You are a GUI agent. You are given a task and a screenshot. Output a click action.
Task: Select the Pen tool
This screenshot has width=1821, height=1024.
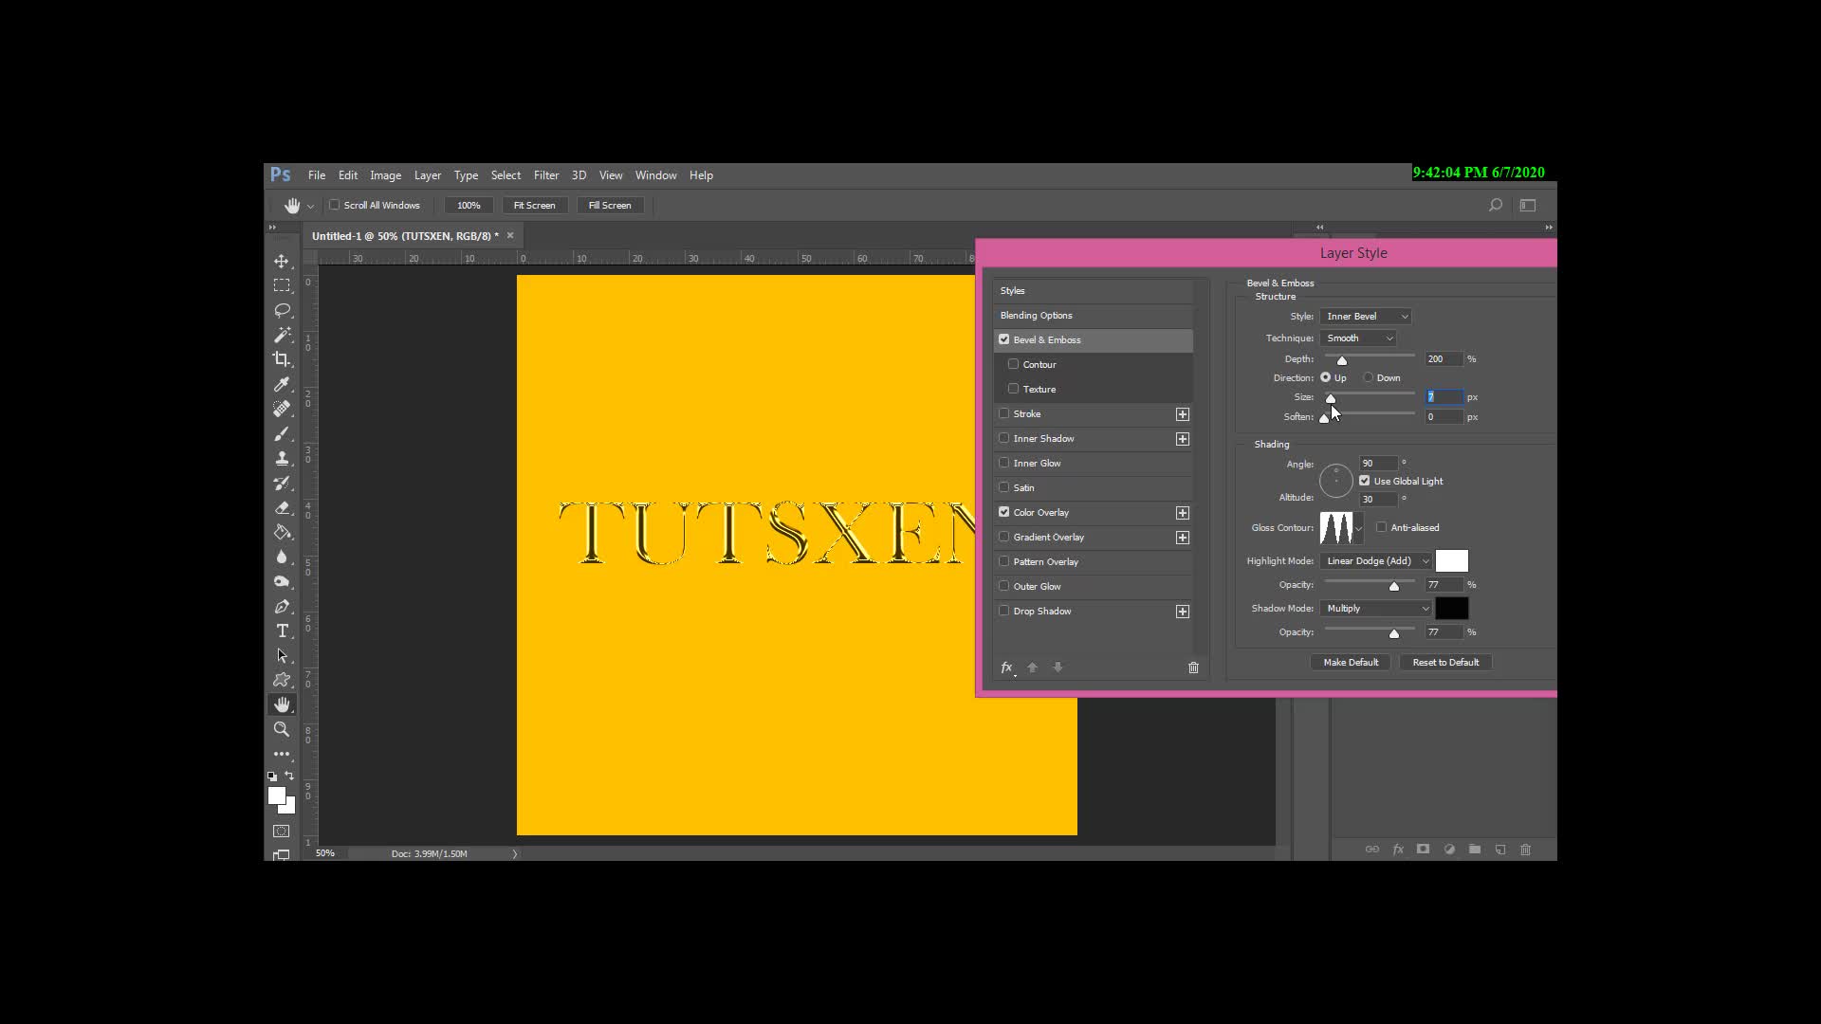click(x=282, y=606)
